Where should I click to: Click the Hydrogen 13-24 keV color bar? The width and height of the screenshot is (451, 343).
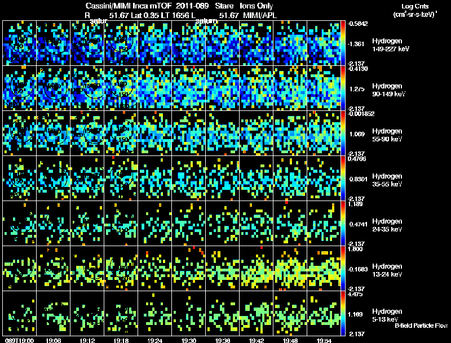(343, 269)
